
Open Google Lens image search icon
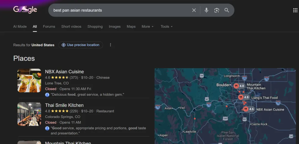216,10
